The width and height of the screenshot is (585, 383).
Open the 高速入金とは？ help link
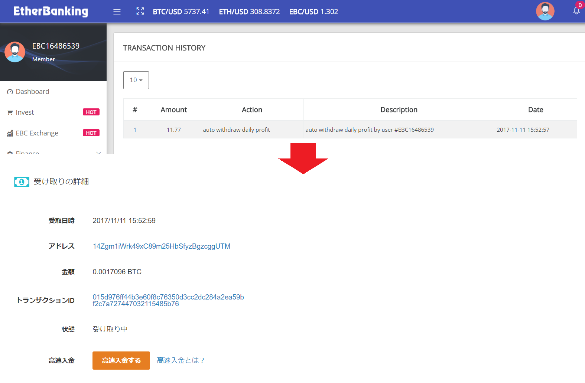(x=181, y=360)
